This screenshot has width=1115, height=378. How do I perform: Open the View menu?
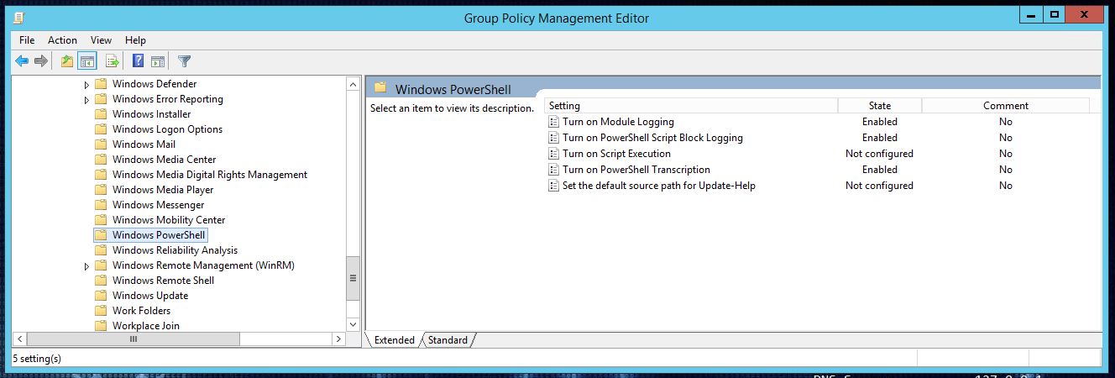(x=101, y=40)
